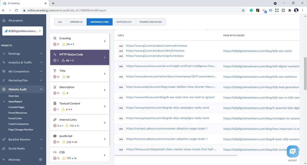Expand the Backlink Monitor chevron
Viewport: 307px width, 165px height.
pyautogui.click(x=41, y=139)
